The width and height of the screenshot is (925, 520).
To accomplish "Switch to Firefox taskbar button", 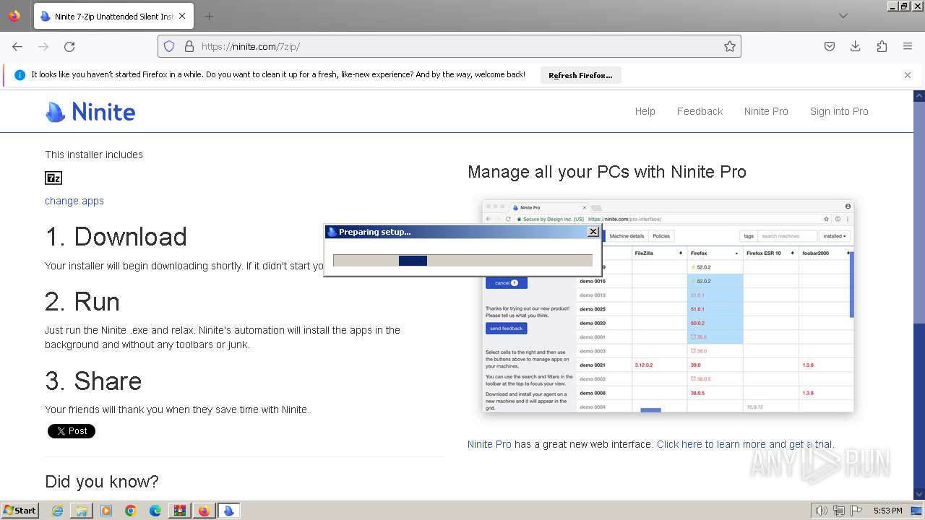I will click(x=205, y=511).
